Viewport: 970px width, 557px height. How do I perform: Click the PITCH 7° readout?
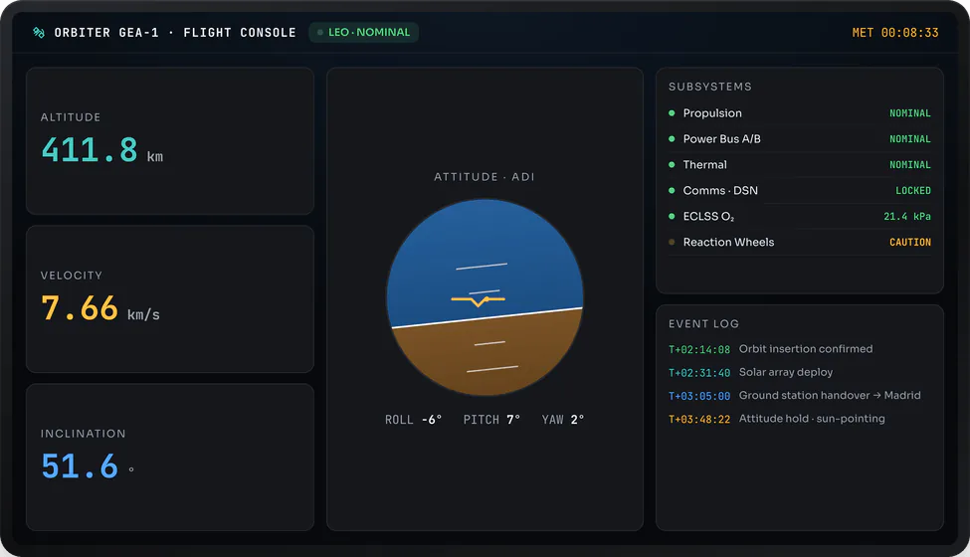491,420
